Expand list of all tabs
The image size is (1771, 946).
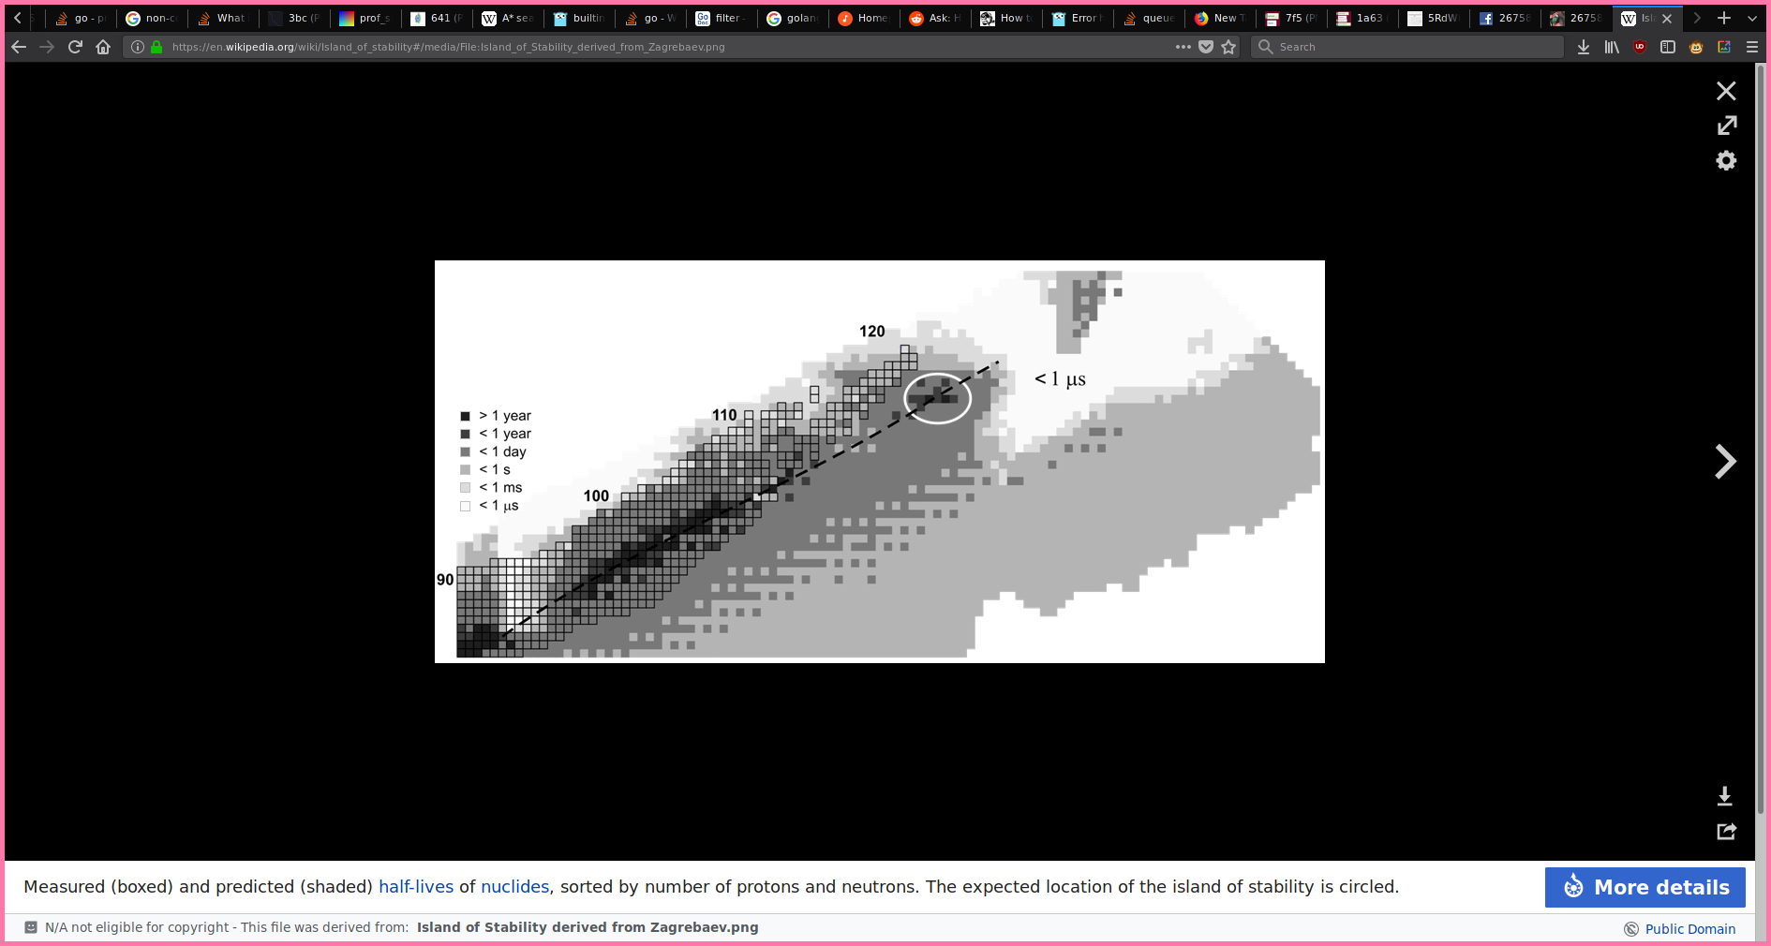1752,18
